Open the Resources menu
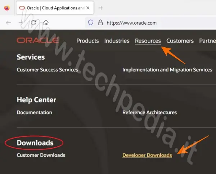Viewport: 216px width, 174px height. (148, 41)
